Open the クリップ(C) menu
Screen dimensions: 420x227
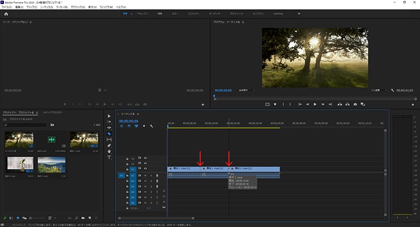(32, 7)
